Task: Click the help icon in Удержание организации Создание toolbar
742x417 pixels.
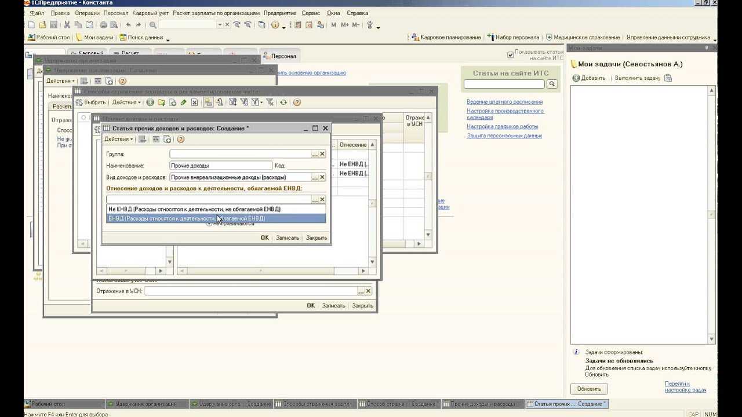Action: (122, 81)
